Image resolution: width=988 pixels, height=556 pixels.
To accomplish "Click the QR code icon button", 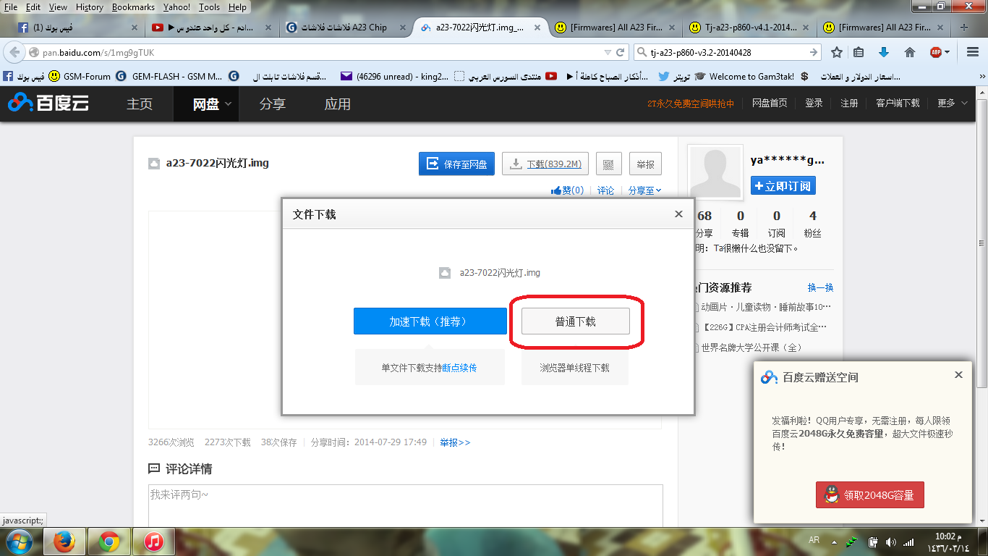I will (x=609, y=164).
